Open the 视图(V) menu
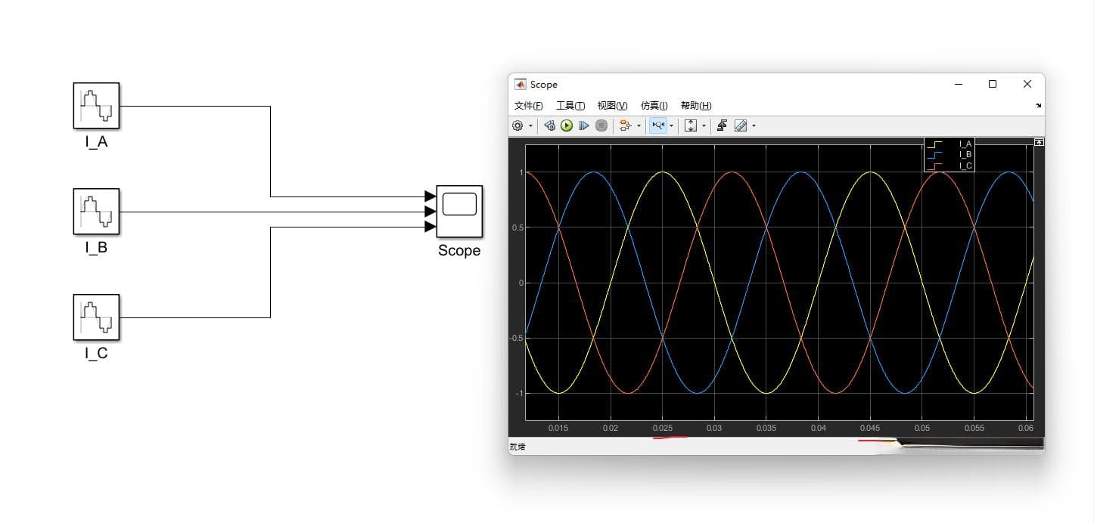This screenshot has height=523, width=1094. [x=612, y=106]
